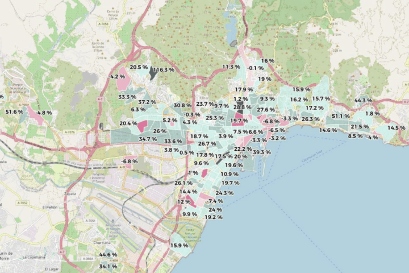
Task: Click the 14.5 % label at the right edge
Action: pos(397,128)
